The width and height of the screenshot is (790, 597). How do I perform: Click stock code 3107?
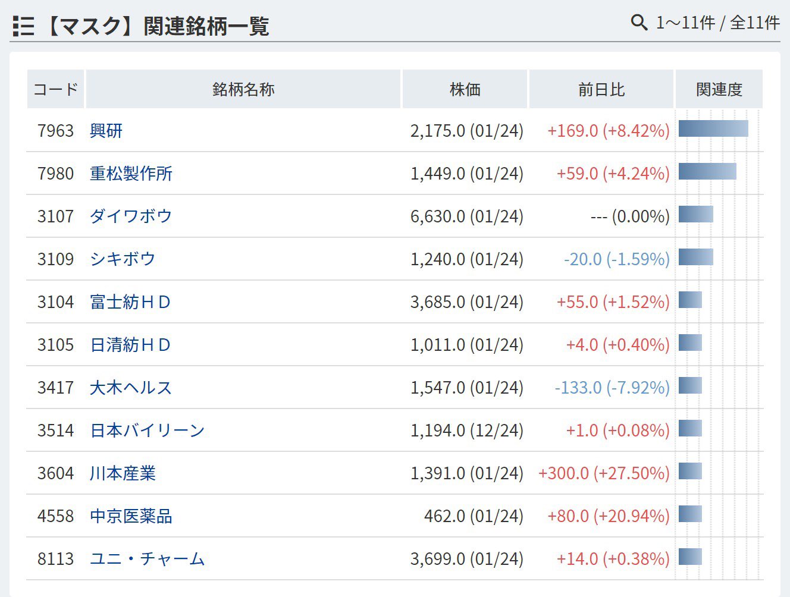(55, 216)
